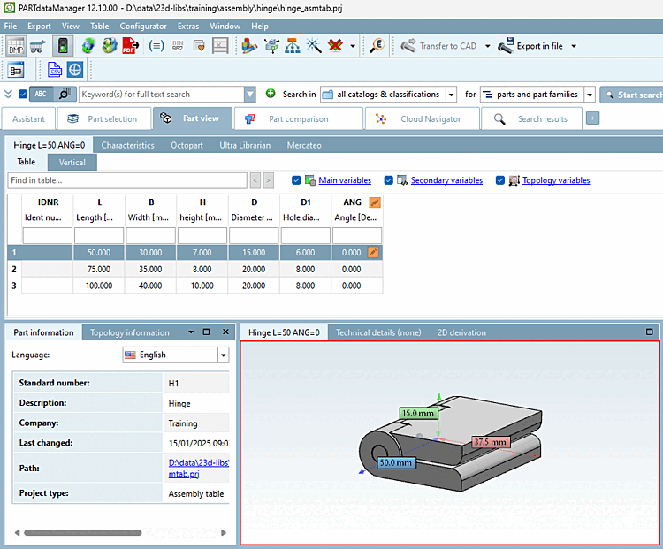663x549 pixels.
Task: Click the Euro price magnifier icon
Action: (x=377, y=46)
